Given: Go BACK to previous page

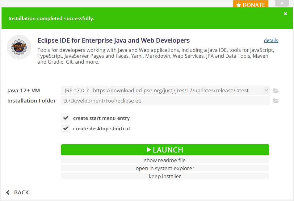Looking at the screenshot, I should coord(17,192).
